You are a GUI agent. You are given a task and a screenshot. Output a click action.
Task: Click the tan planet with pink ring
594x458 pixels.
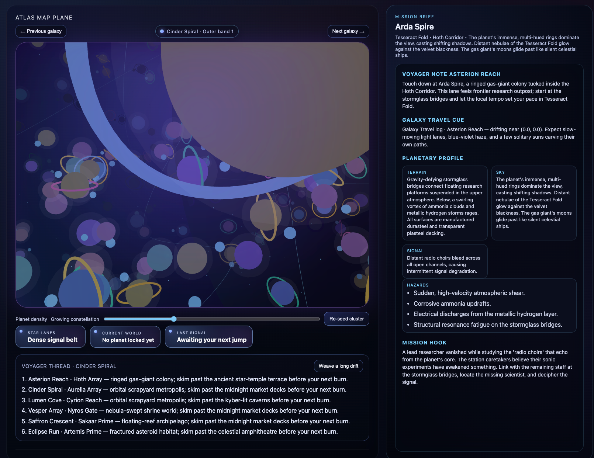coord(75,185)
